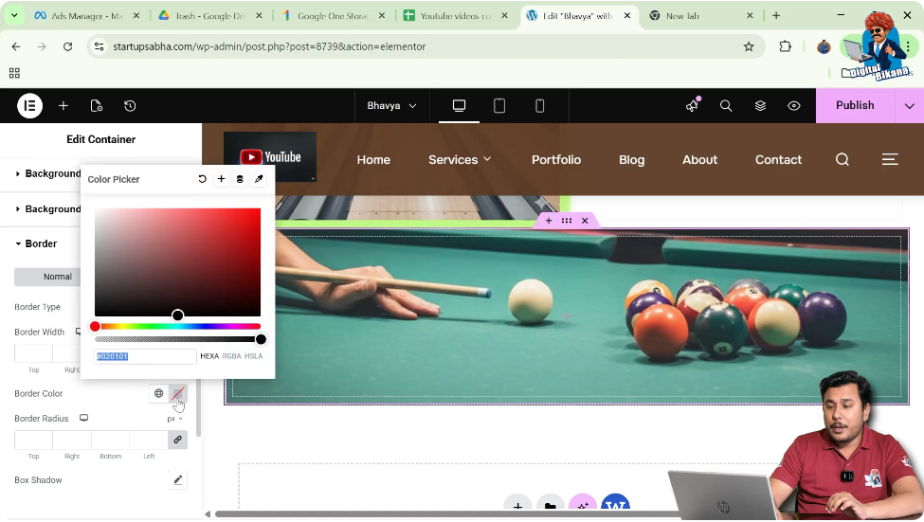924x522 pixels.
Task: Open the browser extensions puzzle icon
Action: 785,46
